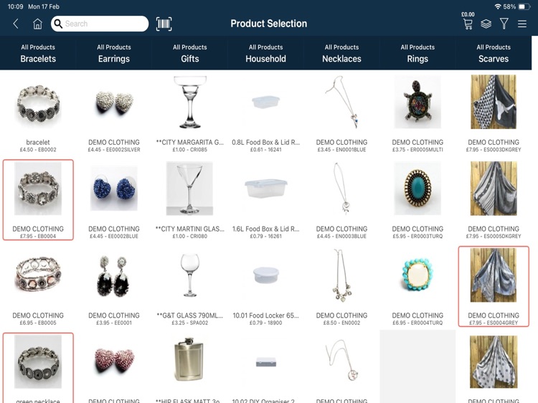Open the barcode scanner icon
This screenshot has height=403, width=538.
click(164, 24)
